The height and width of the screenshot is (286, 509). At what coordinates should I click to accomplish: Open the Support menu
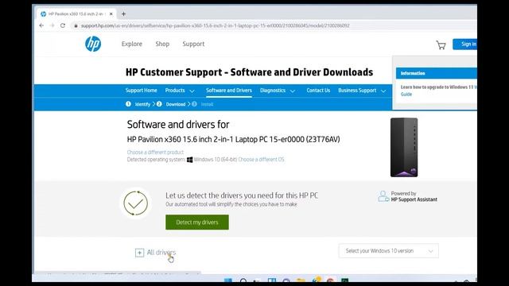(193, 44)
